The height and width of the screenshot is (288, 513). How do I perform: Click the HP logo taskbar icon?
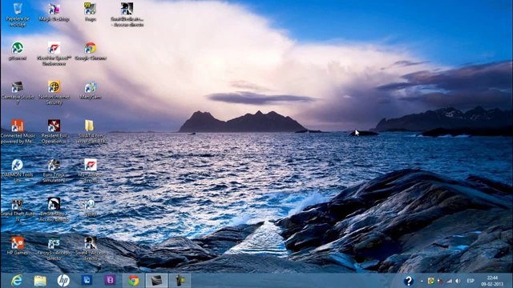[x=63, y=281]
